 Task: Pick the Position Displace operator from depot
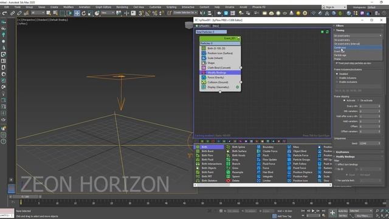click(303, 172)
